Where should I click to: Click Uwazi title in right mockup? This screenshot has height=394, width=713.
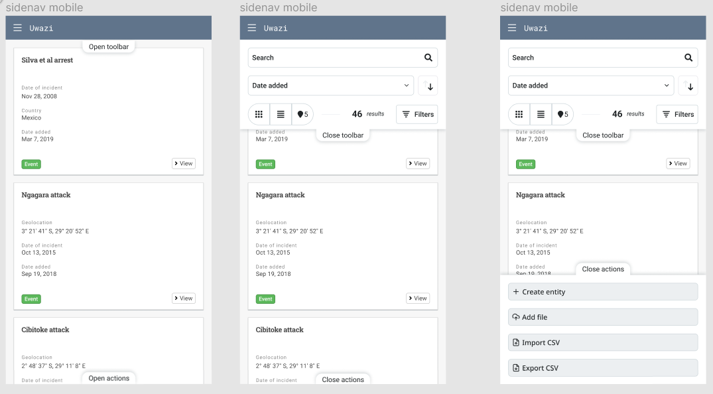pyautogui.click(x=536, y=29)
